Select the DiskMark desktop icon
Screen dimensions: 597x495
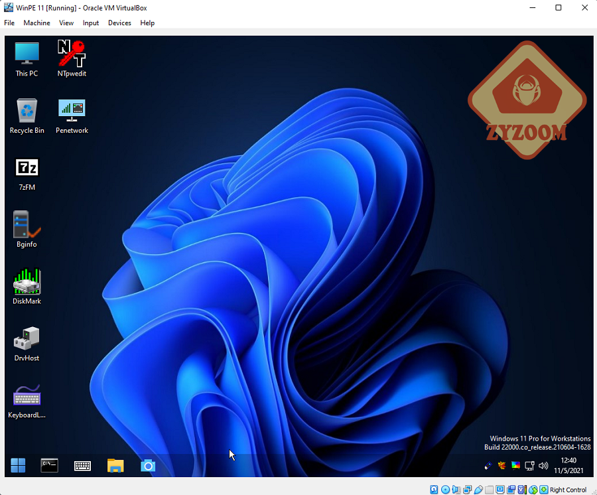click(27, 287)
